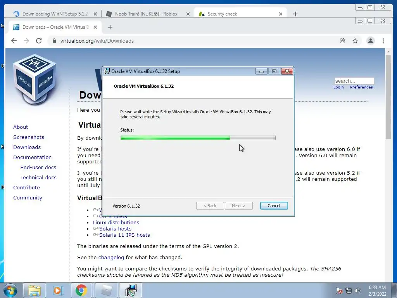Minimize the VirtualBox Setup dialog
Viewport: 397px width, 298px height.
pos(261,71)
